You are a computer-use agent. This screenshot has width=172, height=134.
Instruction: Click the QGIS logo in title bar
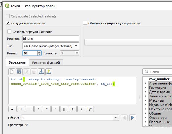pyautogui.click(x=7, y=6)
